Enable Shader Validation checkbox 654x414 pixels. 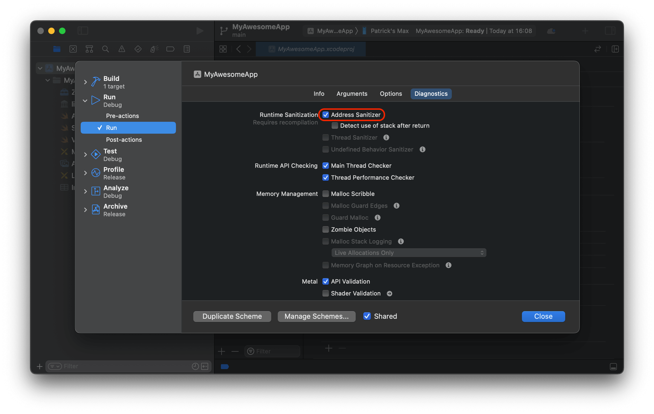(326, 294)
